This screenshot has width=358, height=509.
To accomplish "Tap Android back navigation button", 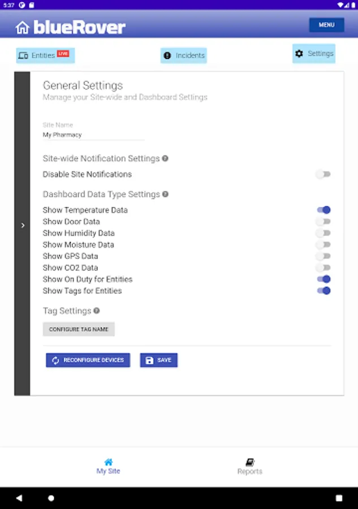I will pos(19,498).
